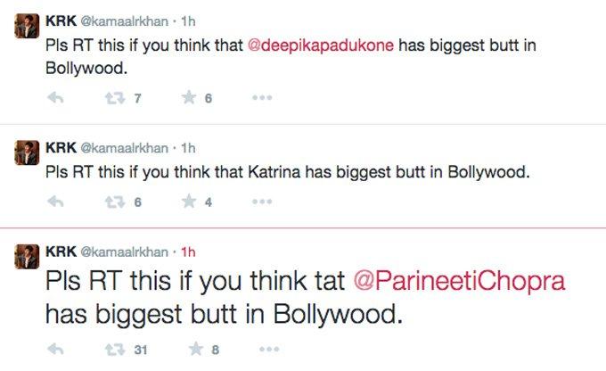This screenshot has height=371, width=606.
Task: Open the @ParineetiChopra mention link
Action: [x=459, y=281]
